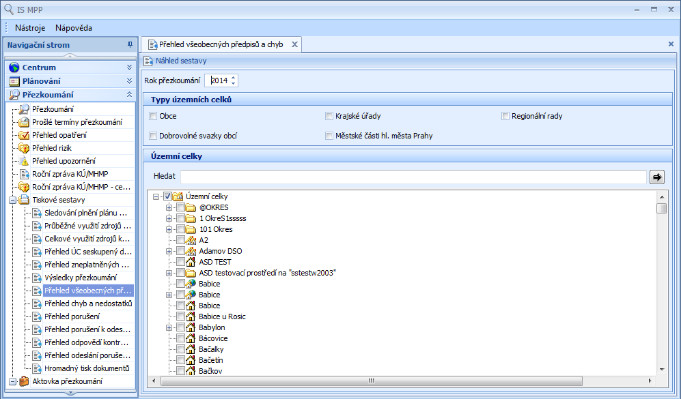Click the search go arrow button
This screenshot has height=399, width=681.
[656, 177]
